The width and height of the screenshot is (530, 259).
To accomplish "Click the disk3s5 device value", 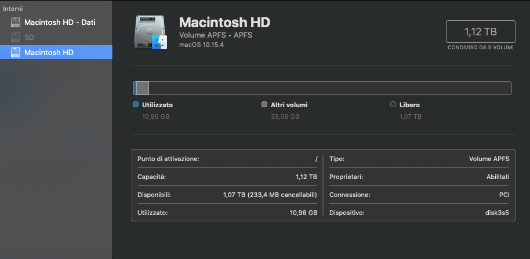I will (497, 213).
